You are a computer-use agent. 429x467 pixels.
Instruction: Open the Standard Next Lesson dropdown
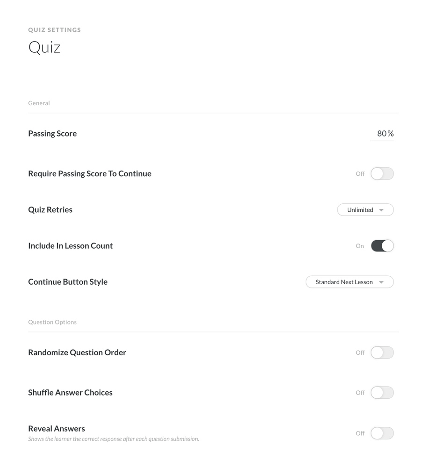tap(349, 282)
